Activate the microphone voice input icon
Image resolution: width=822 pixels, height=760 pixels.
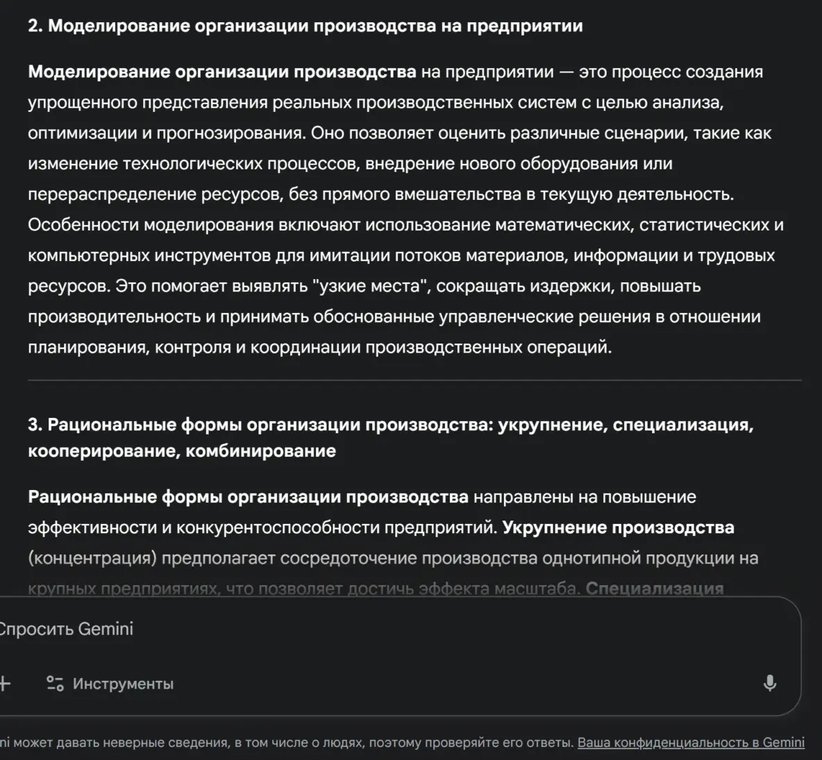click(769, 684)
